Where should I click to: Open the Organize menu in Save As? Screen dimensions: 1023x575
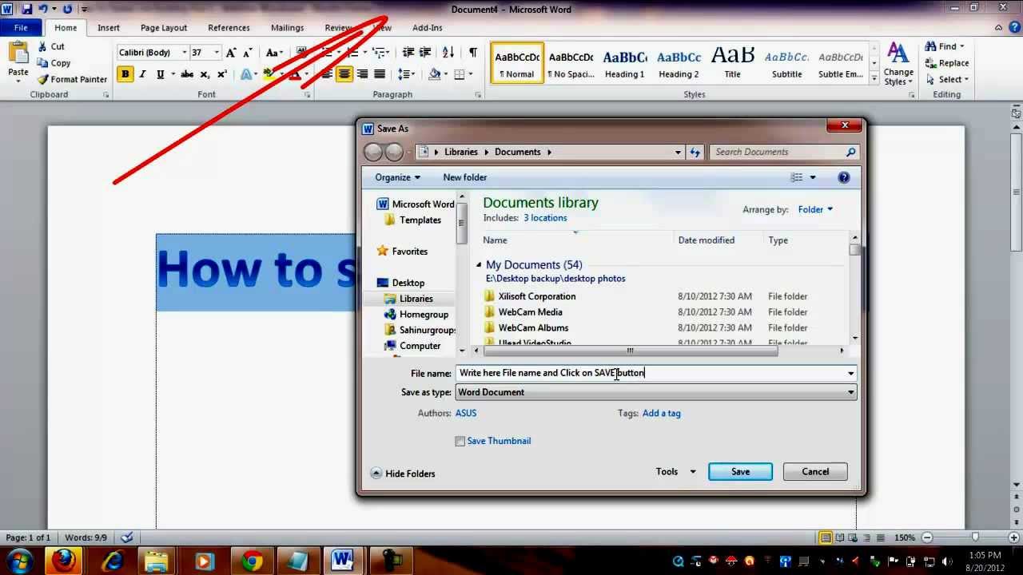pos(397,177)
